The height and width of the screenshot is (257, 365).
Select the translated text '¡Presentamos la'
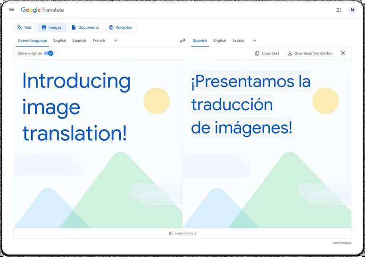[251, 81]
